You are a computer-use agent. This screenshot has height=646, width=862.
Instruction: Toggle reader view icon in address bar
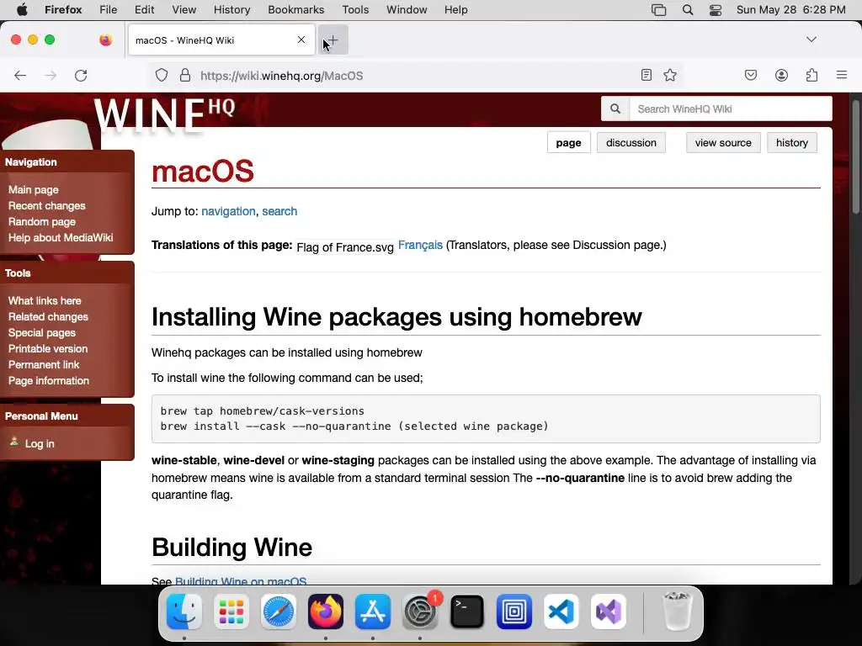tap(646, 75)
